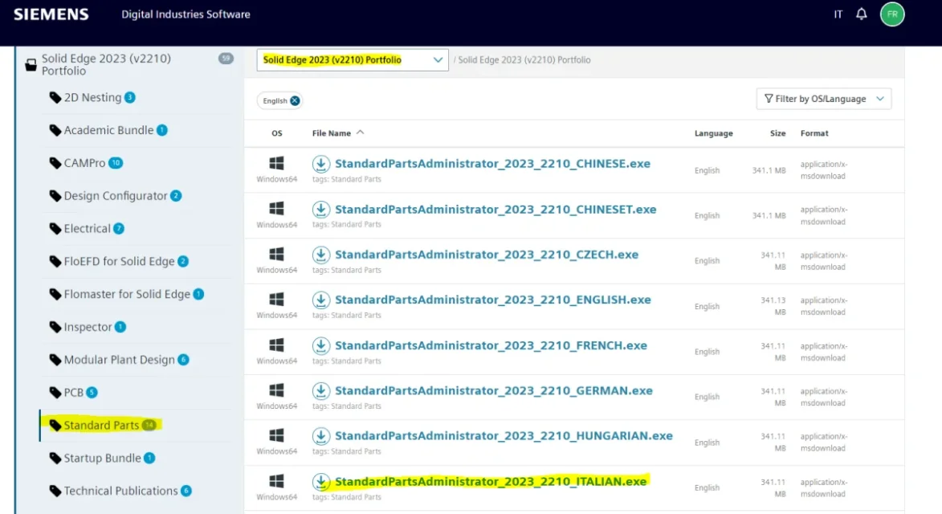Image resolution: width=942 pixels, height=514 pixels.
Task: Select the Academic Bundle category
Action: coord(108,130)
